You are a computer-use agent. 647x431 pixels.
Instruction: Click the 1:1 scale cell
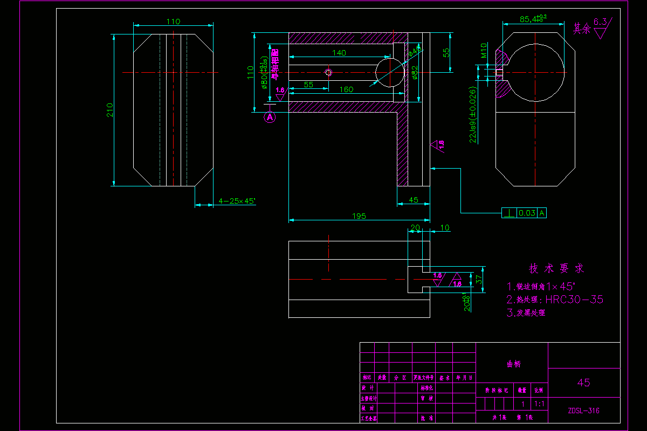[x=538, y=404]
